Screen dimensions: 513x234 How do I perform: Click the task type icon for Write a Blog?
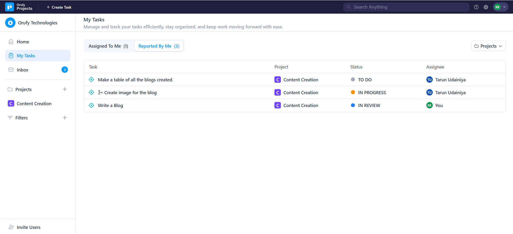click(91, 105)
